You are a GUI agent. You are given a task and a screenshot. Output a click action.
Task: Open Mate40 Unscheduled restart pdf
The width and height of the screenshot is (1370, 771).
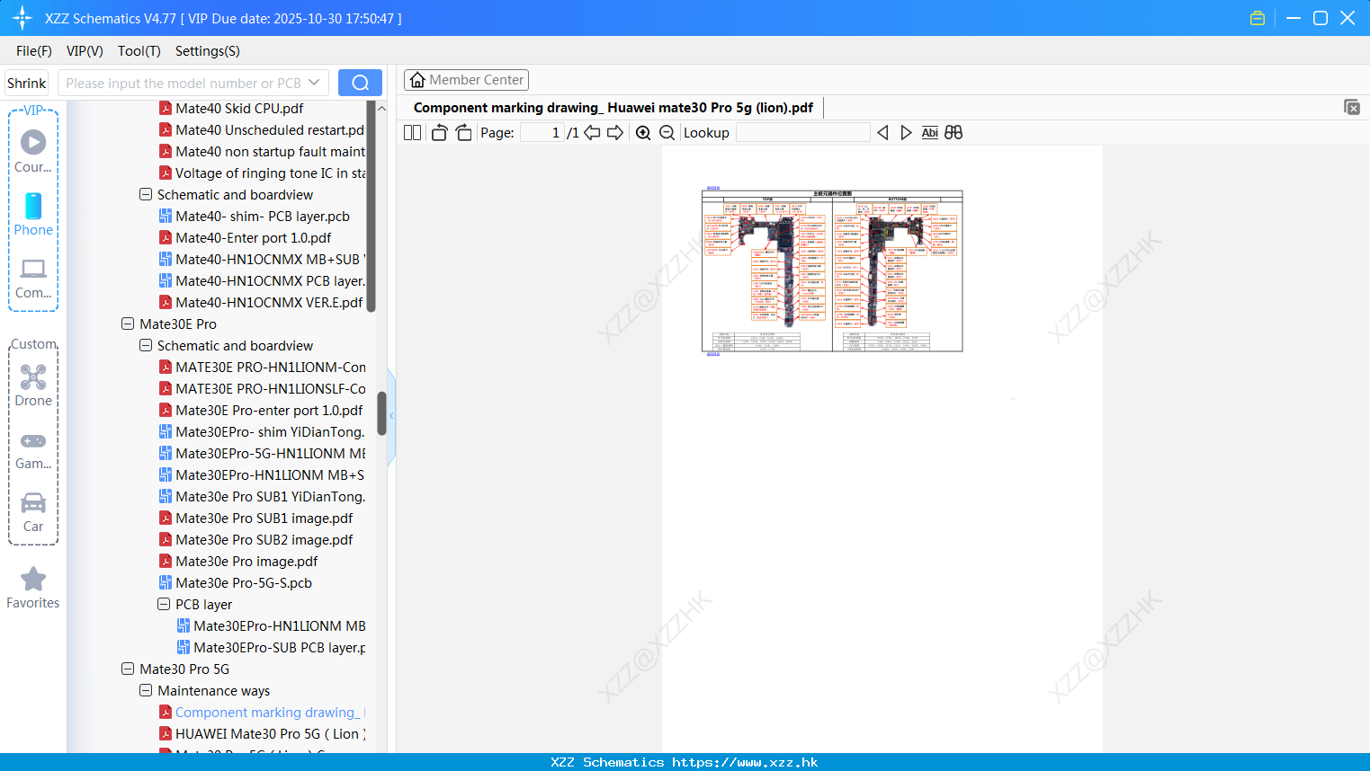pyautogui.click(x=262, y=129)
